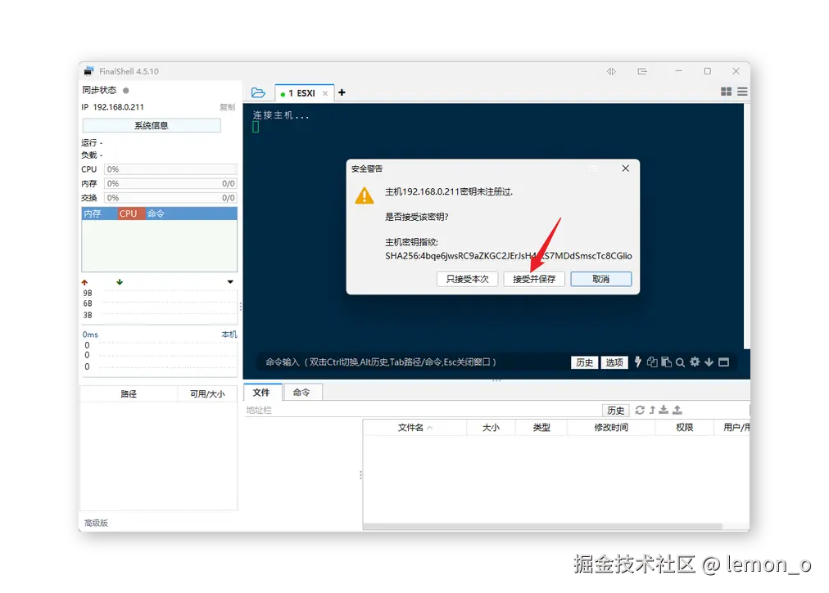Open the 选项 dropdown in terminal toolbar
Image resolution: width=829 pixels, height=593 pixels.
pos(614,362)
